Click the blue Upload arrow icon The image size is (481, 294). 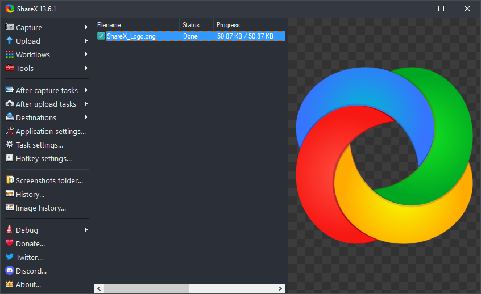pyautogui.click(x=10, y=41)
